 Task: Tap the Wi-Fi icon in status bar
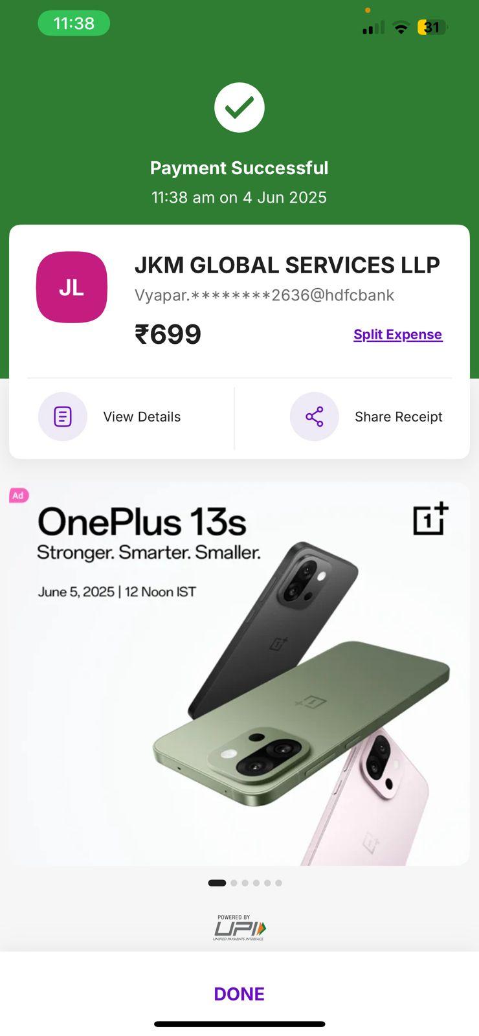(x=401, y=28)
